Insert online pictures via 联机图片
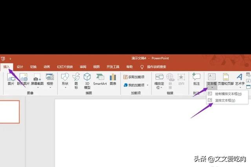Screen dimensions: 251x167 pyautogui.click(x=24, y=79)
